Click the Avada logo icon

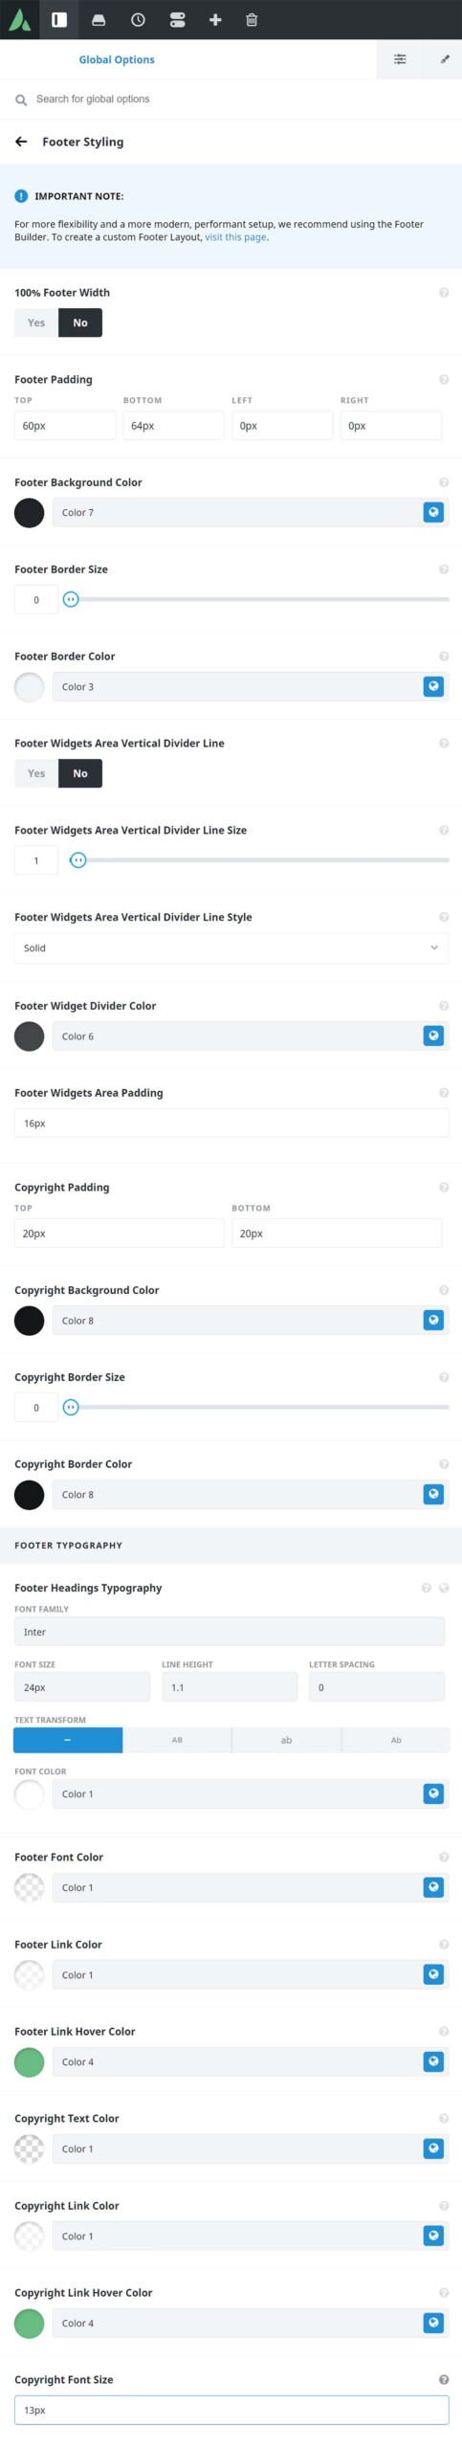[x=20, y=19]
